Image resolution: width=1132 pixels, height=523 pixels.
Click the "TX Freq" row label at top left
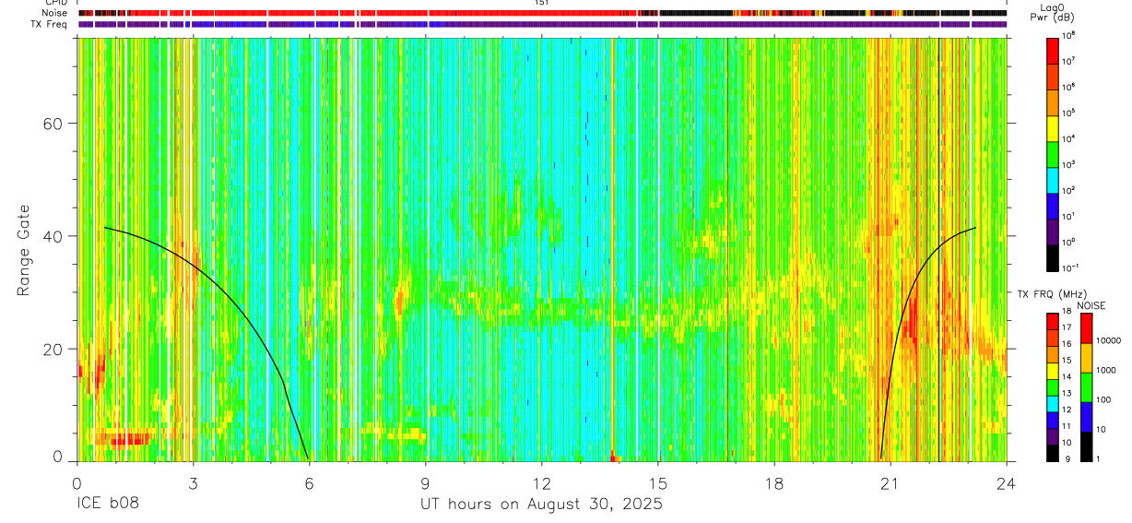pyautogui.click(x=50, y=24)
